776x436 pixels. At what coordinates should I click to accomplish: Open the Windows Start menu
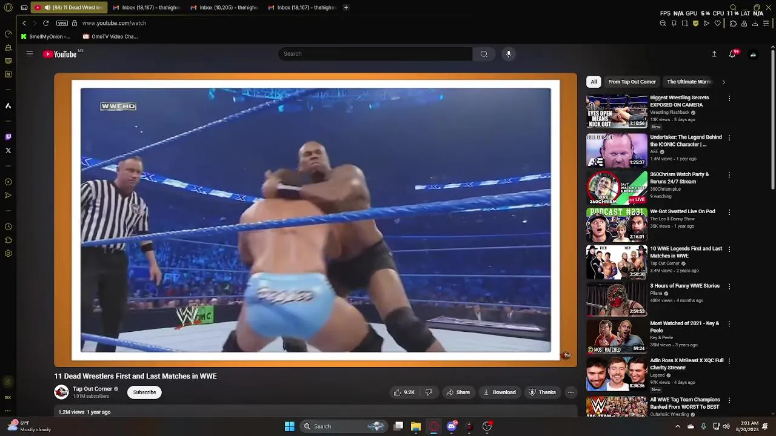pos(289,426)
